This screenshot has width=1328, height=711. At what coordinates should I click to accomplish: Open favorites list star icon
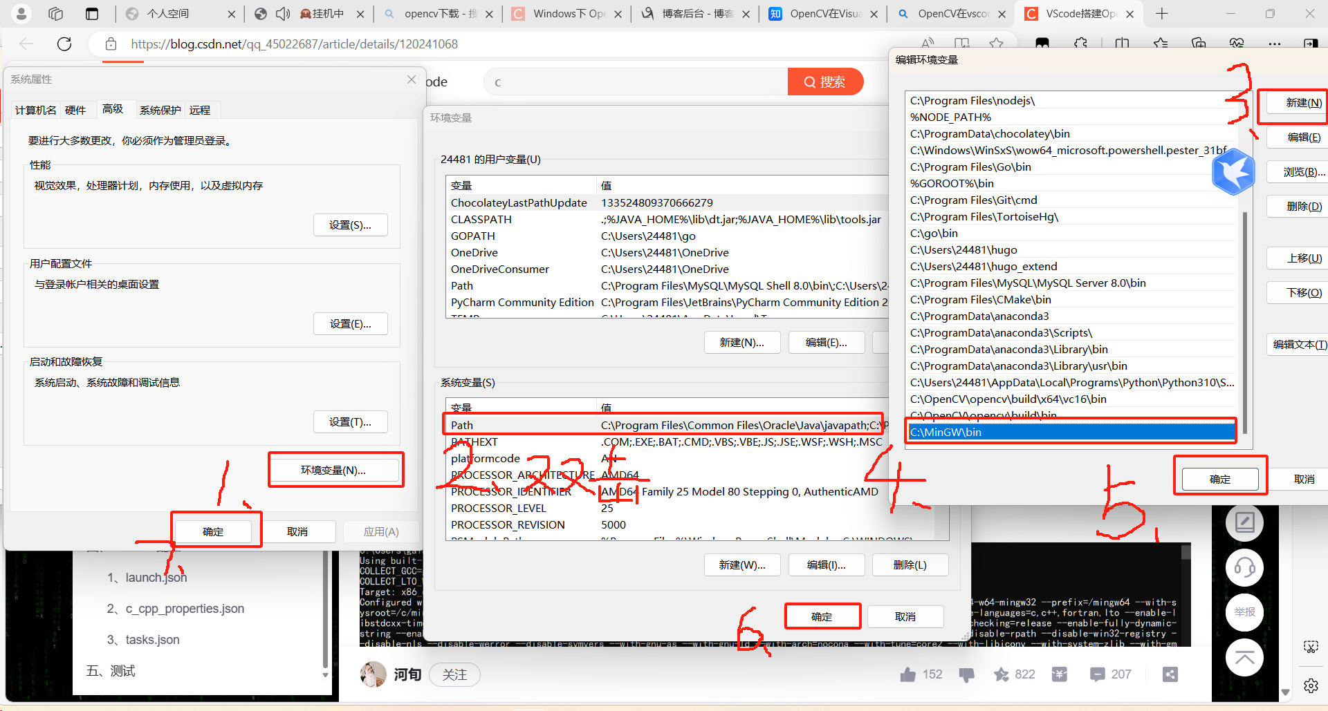(x=1161, y=44)
